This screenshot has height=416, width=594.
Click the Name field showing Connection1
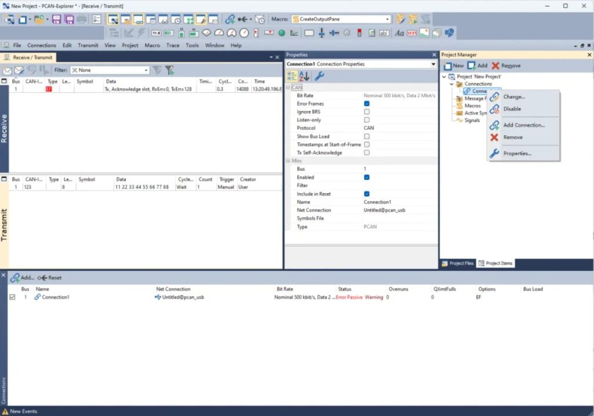[x=399, y=202]
